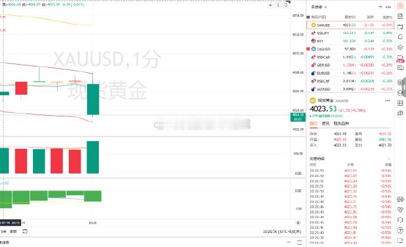Click the fullscreen square icon above chart

click(286, 5)
